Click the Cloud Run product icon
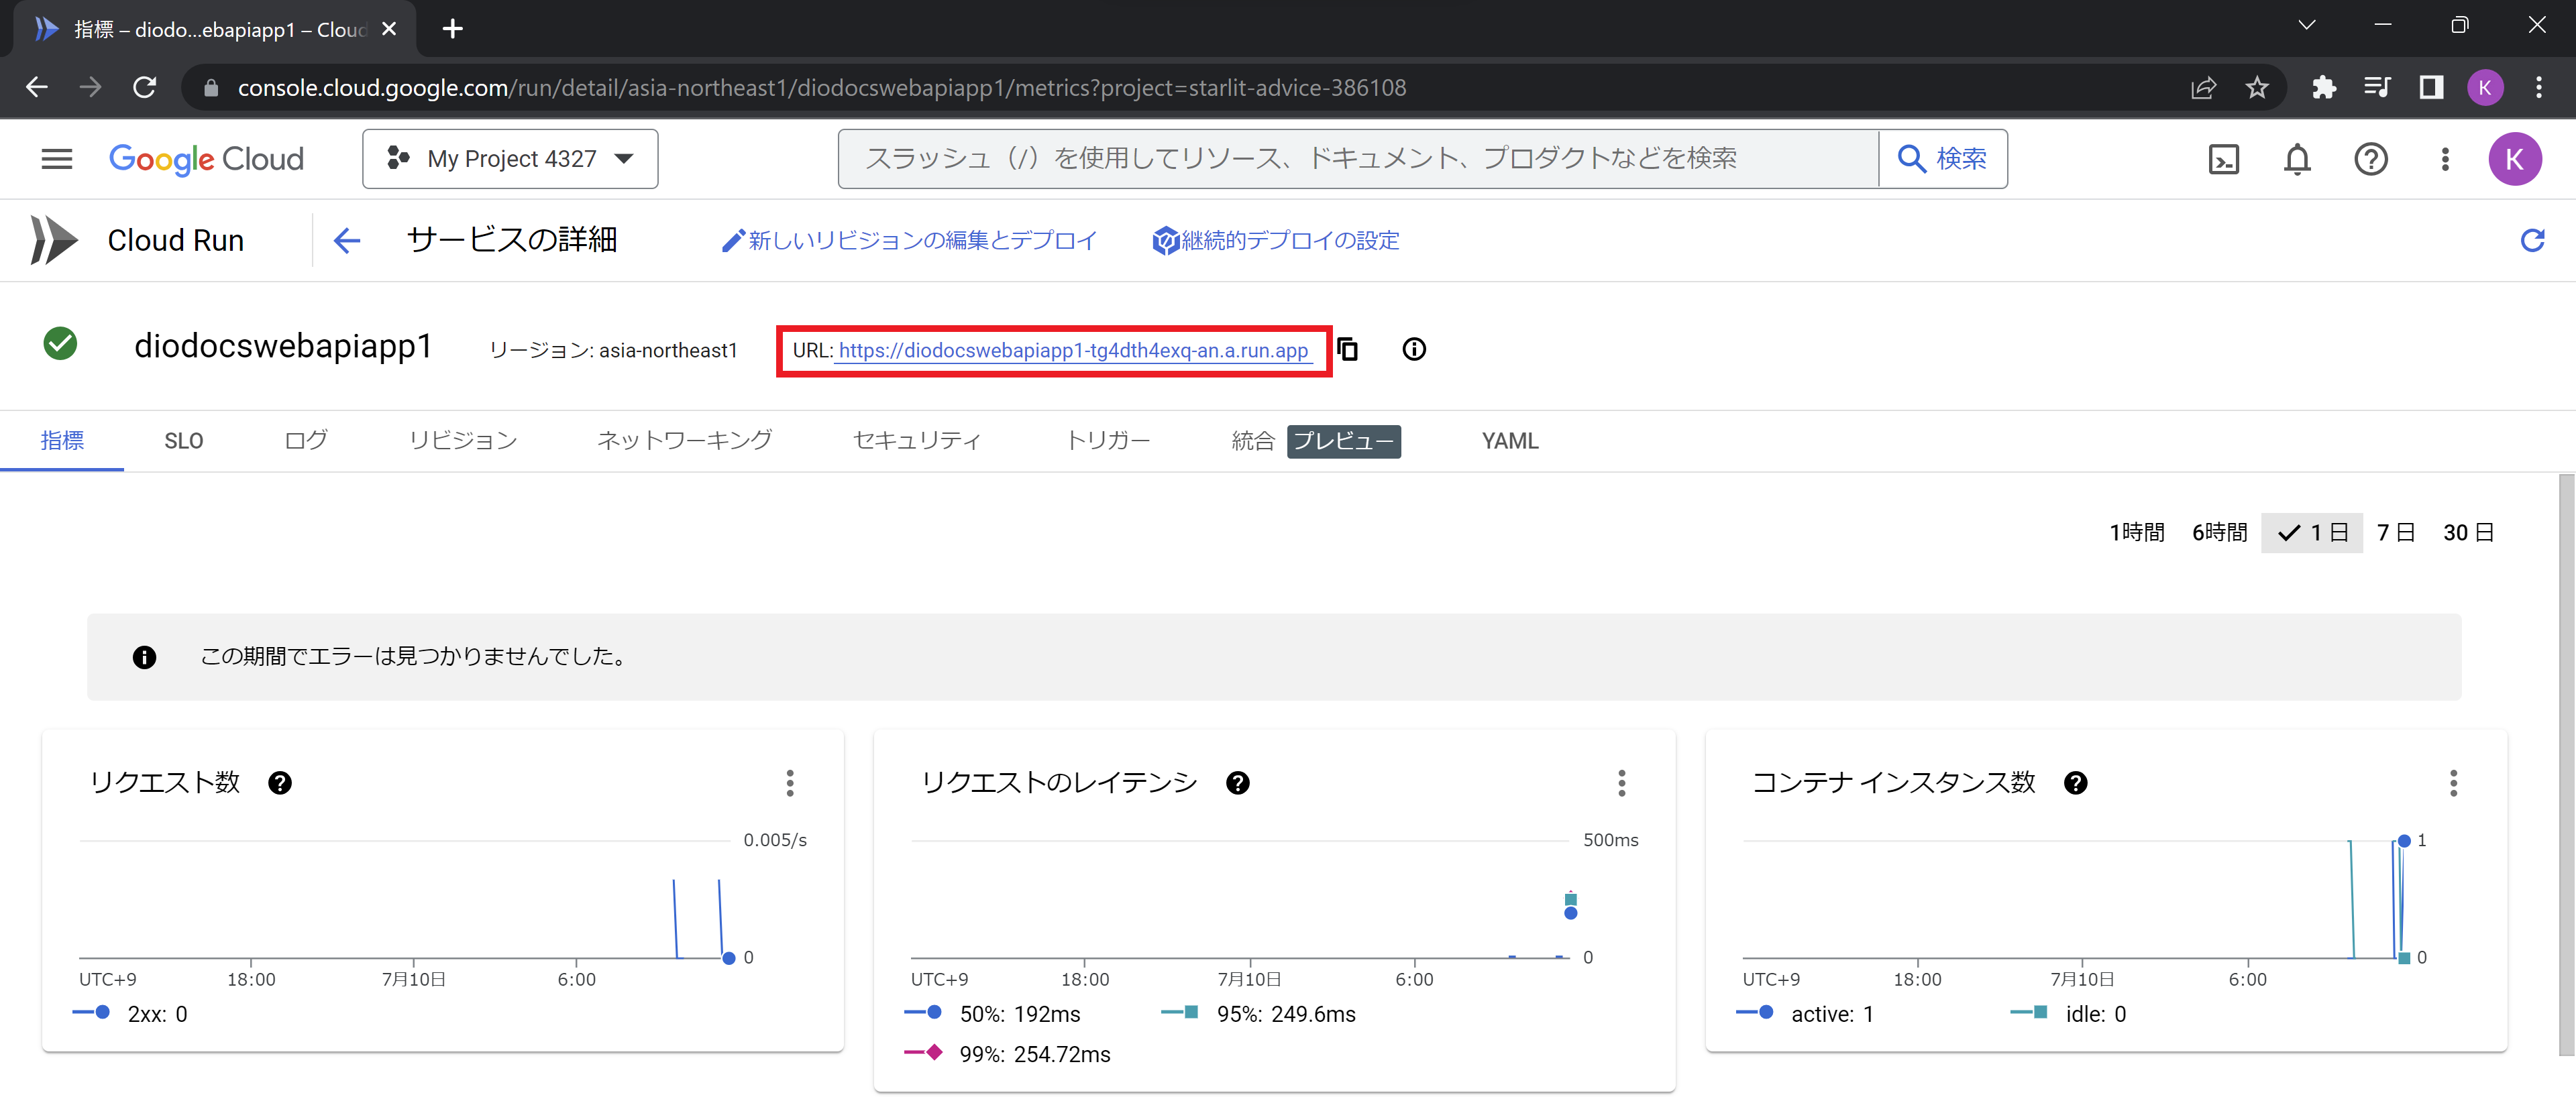 click(54, 240)
